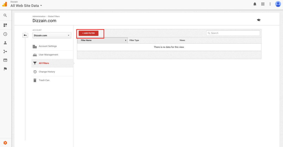Open Account Settings in admin menu
Image resolution: width=283 pixels, height=147 pixels.
48,46
